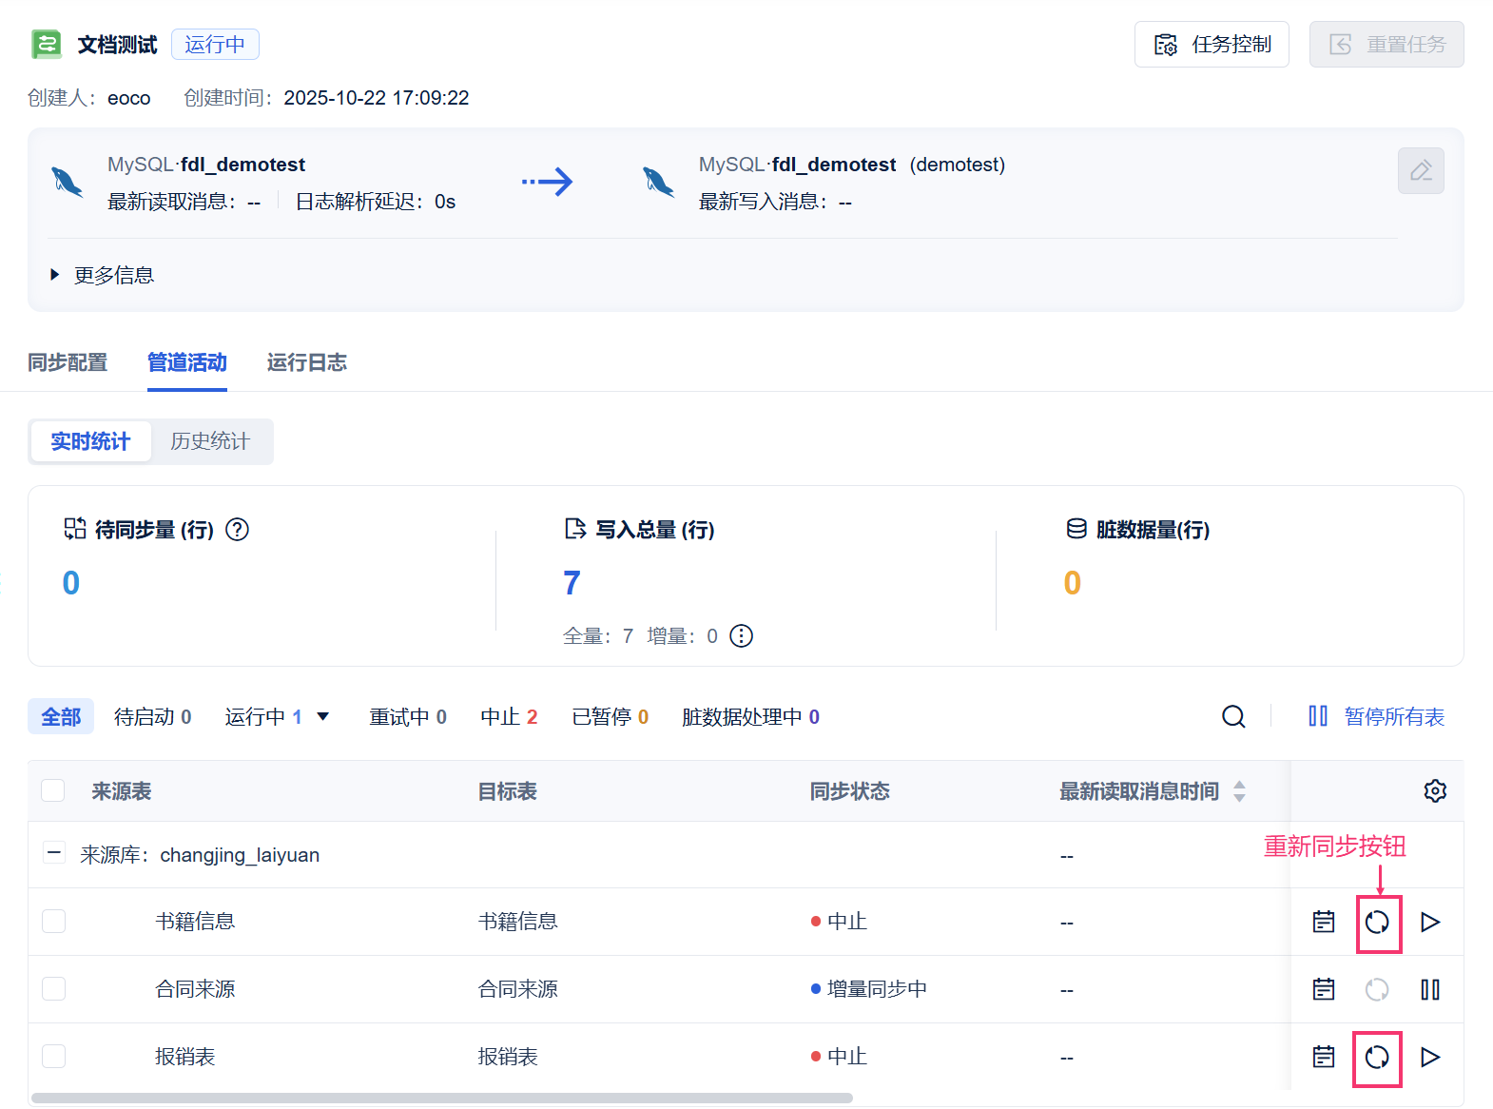Open the 运行中 filter dropdown arrow
The image size is (1493, 1109).
[x=323, y=716]
